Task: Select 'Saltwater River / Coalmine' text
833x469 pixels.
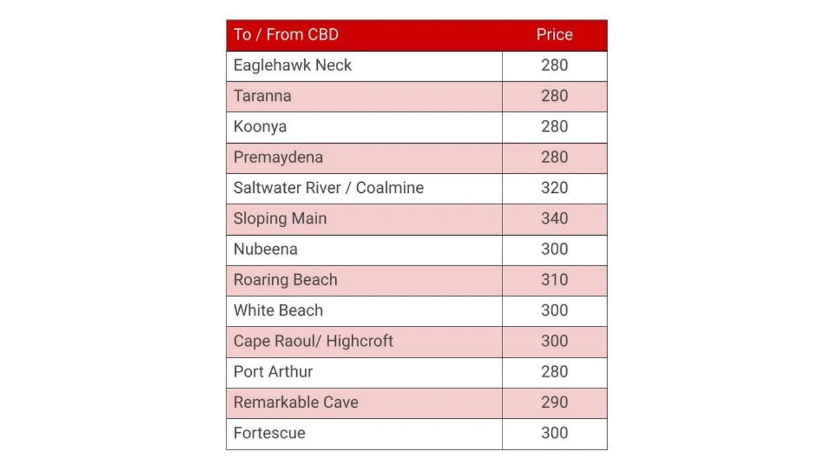Action: coord(328,188)
